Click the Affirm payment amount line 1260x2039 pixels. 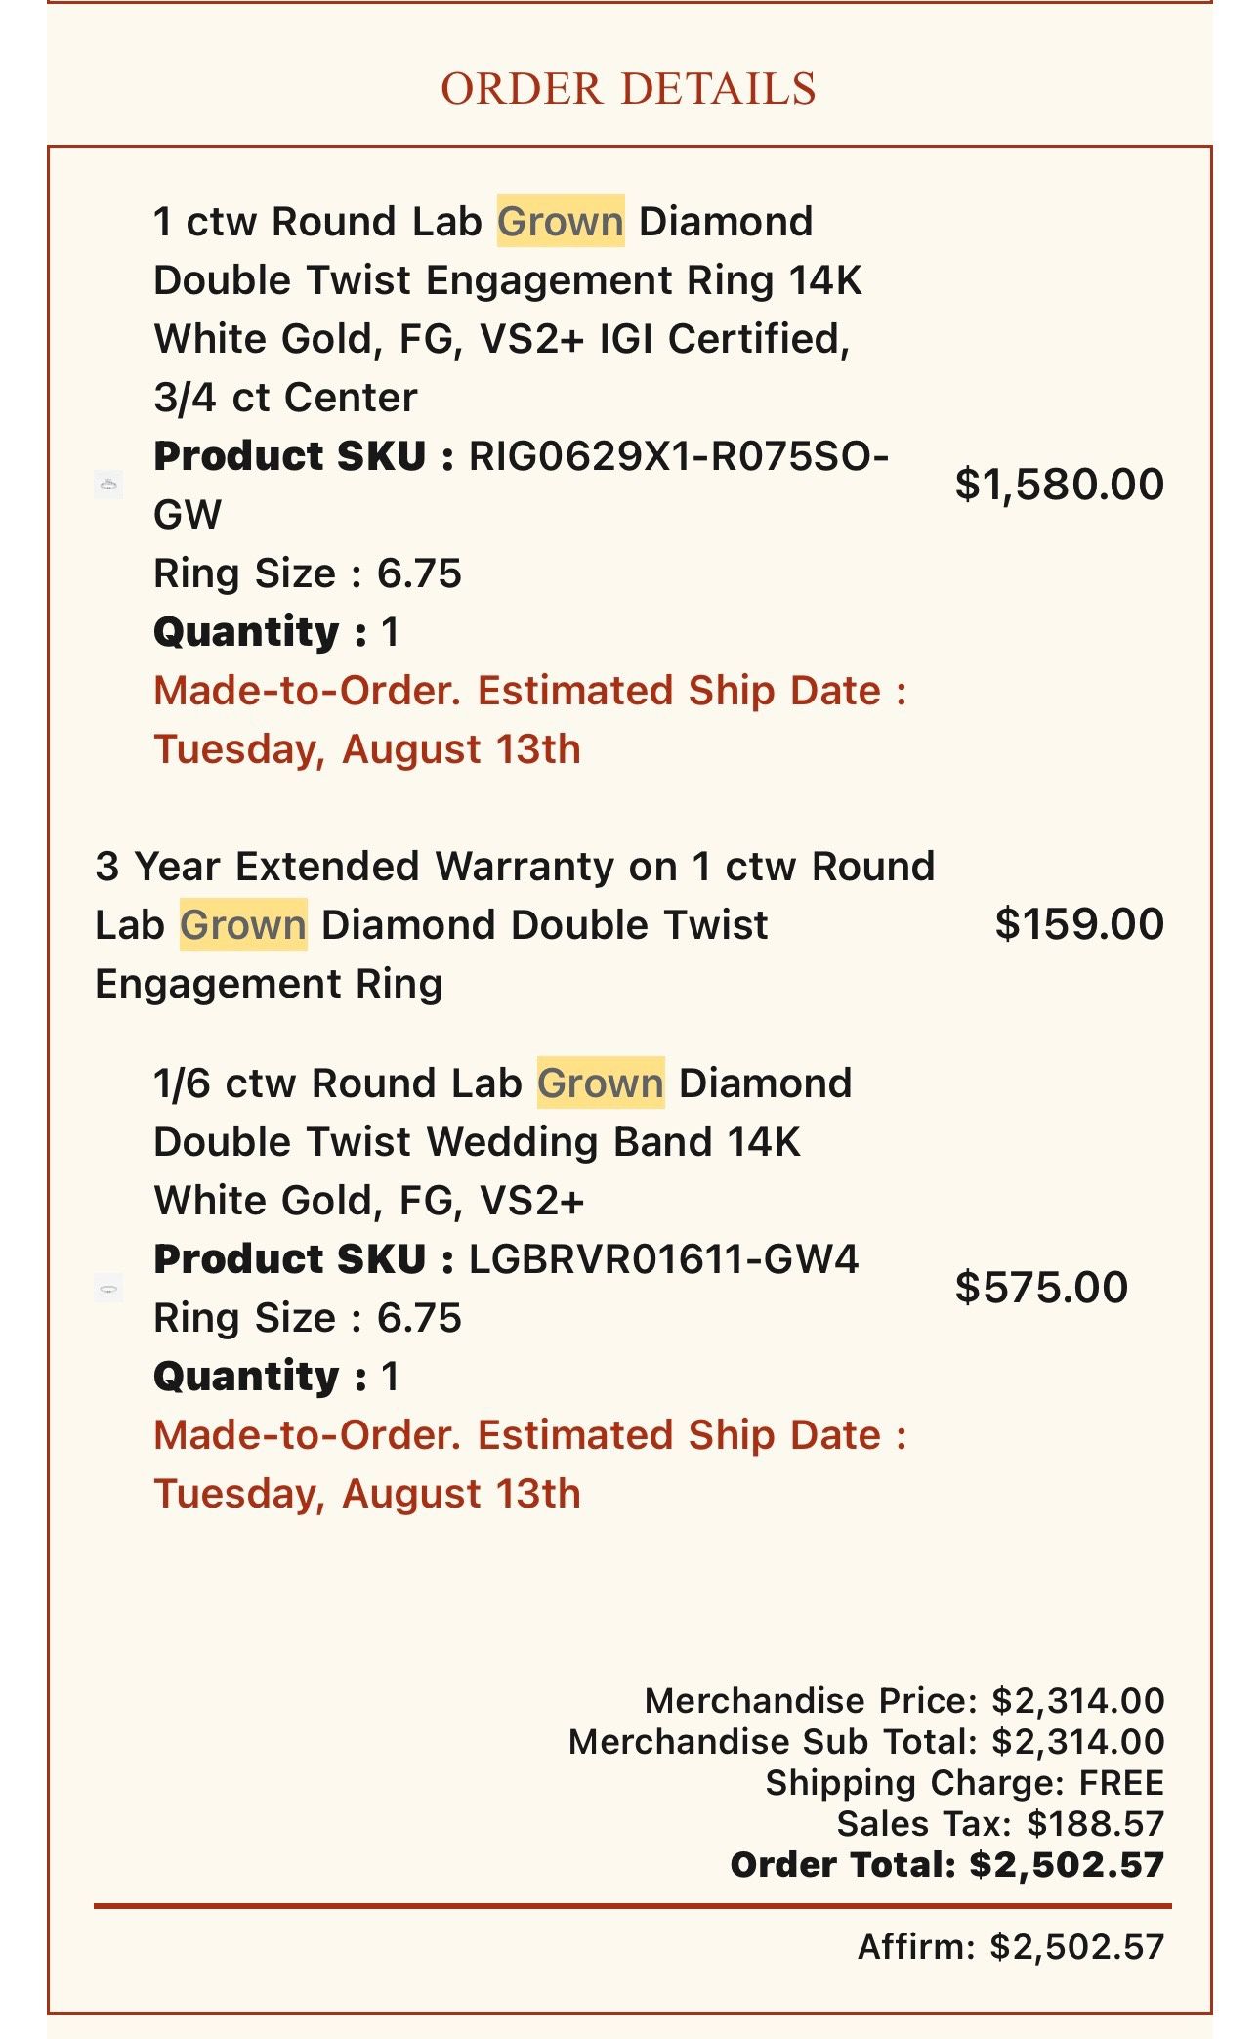tap(1010, 1947)
